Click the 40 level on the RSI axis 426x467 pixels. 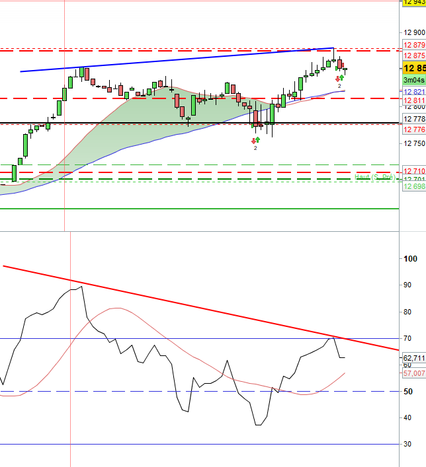407,417
